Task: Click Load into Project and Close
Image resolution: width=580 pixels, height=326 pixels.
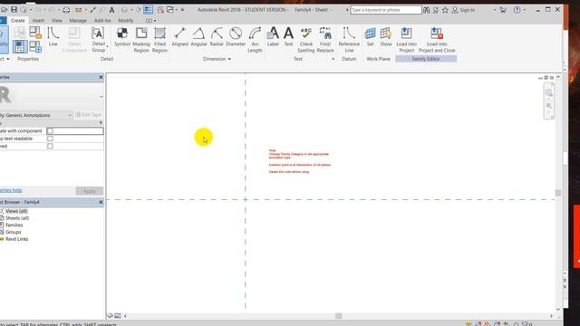Action: click(437, 39)
